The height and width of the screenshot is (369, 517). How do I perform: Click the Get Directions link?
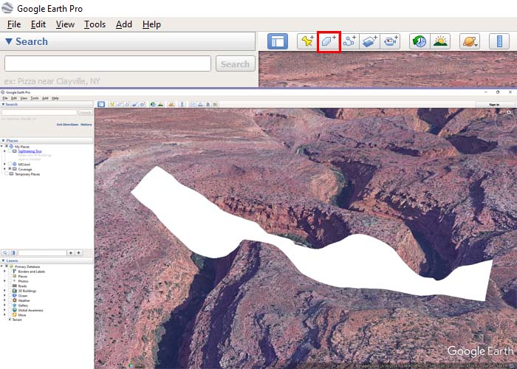(x=66, y=124)
